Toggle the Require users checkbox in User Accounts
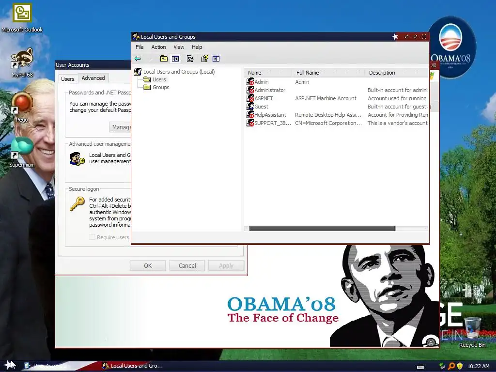Viewport: 496px width, 372px height. tap(93, 237)
